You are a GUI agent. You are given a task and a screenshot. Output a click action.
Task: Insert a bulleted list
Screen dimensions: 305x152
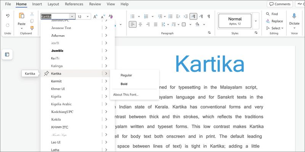pos(133,16)
